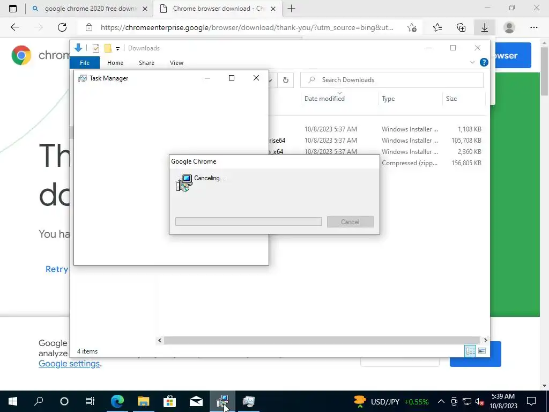The height and width of the screenshot is (412, 549).
Task: Open network tray icon
Action: coord(467,401)
